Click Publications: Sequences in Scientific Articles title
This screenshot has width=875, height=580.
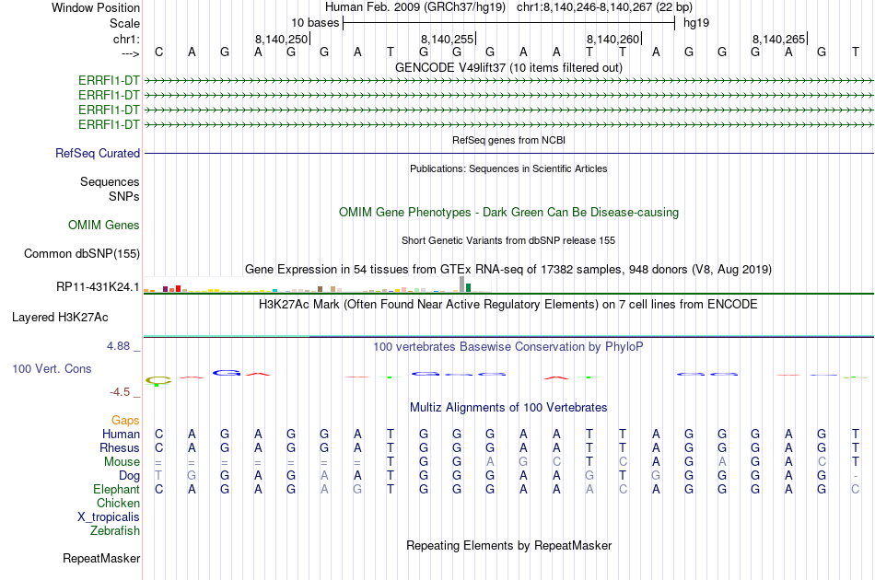(508, 168)
